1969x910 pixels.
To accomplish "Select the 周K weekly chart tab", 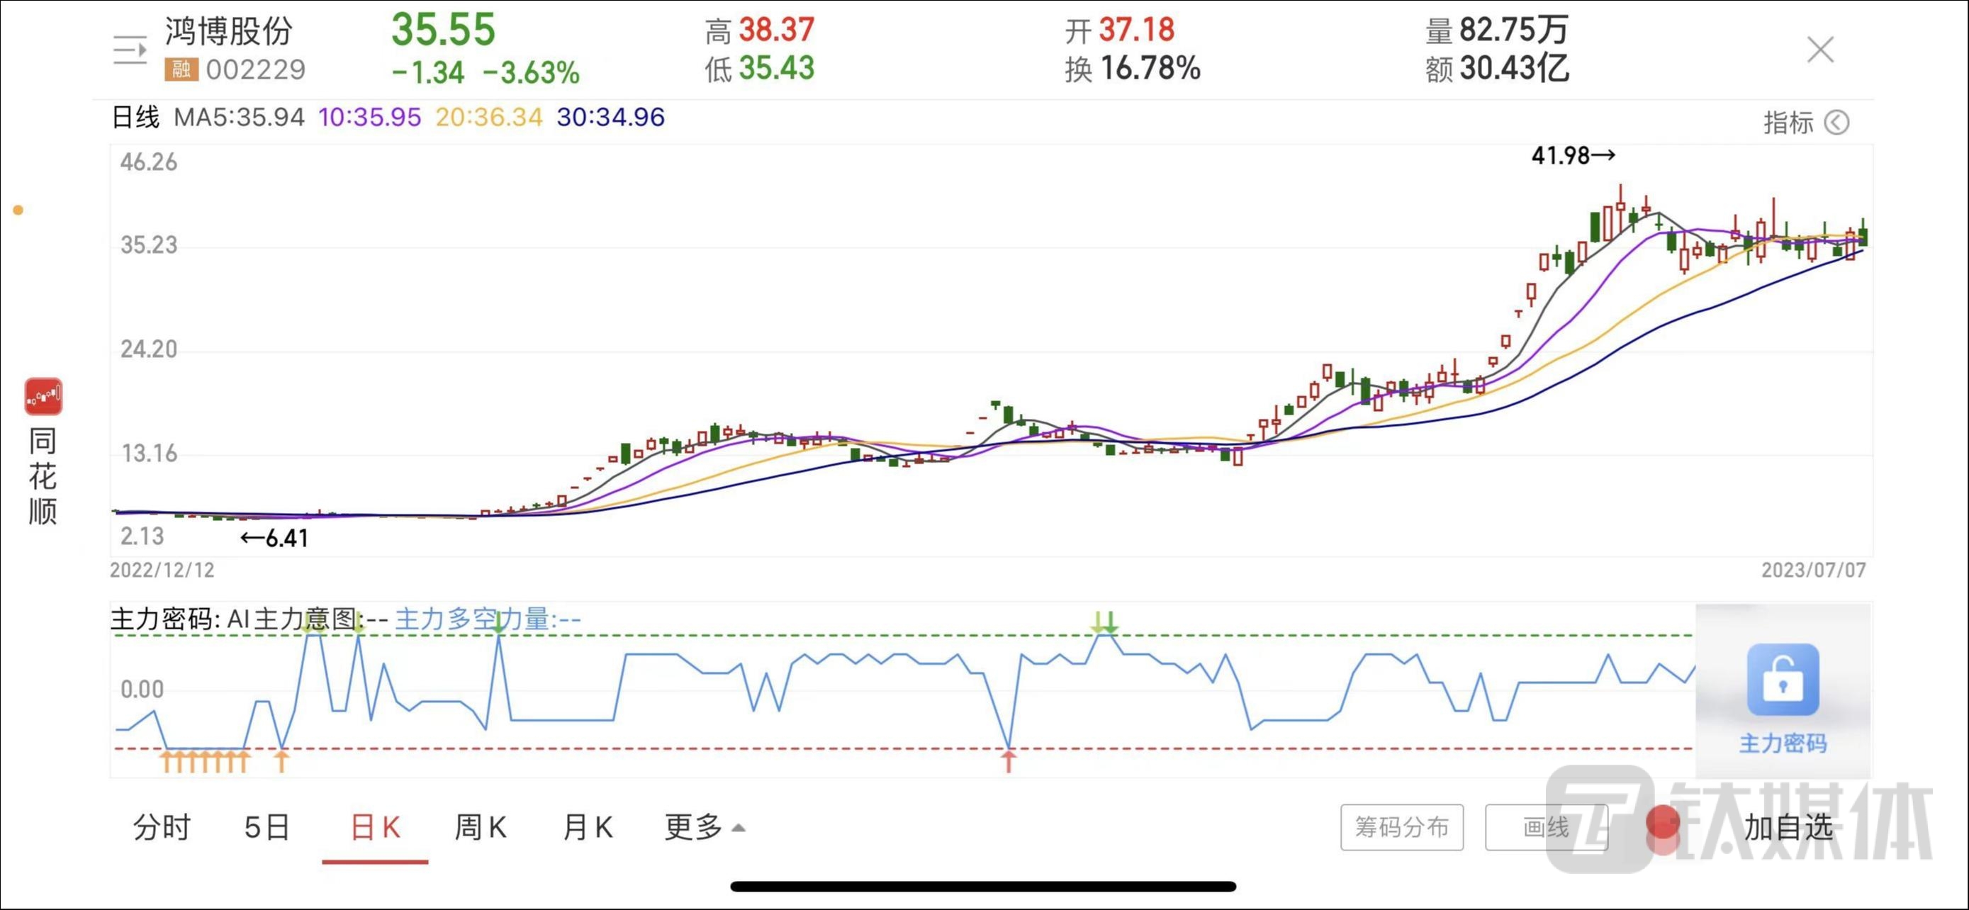I will [x=480, y=826].
